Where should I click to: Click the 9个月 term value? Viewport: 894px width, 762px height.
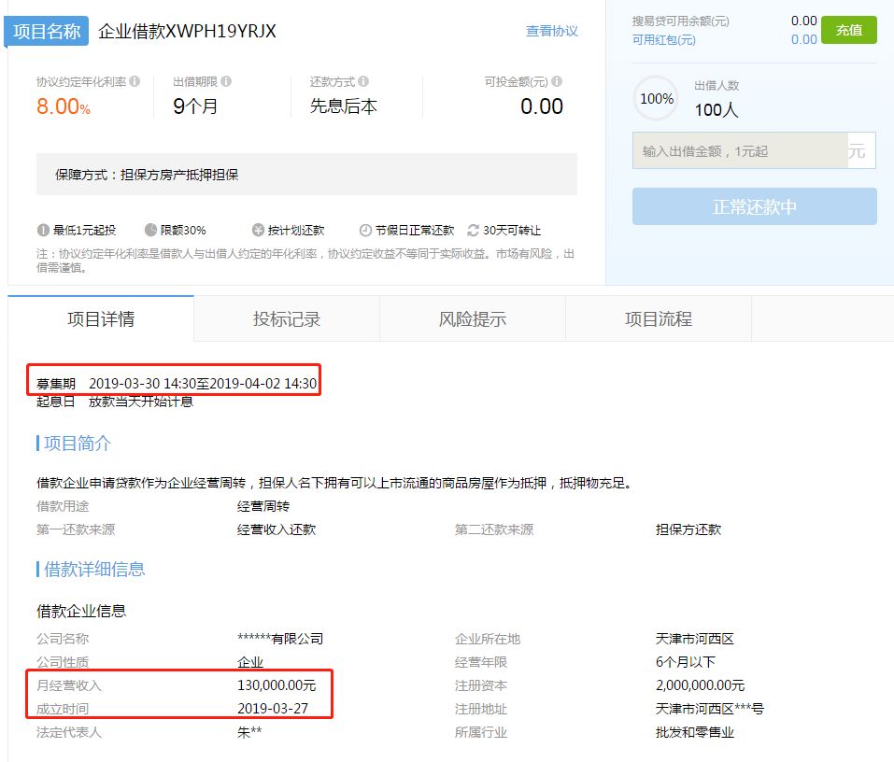click(x=195, y=106)
